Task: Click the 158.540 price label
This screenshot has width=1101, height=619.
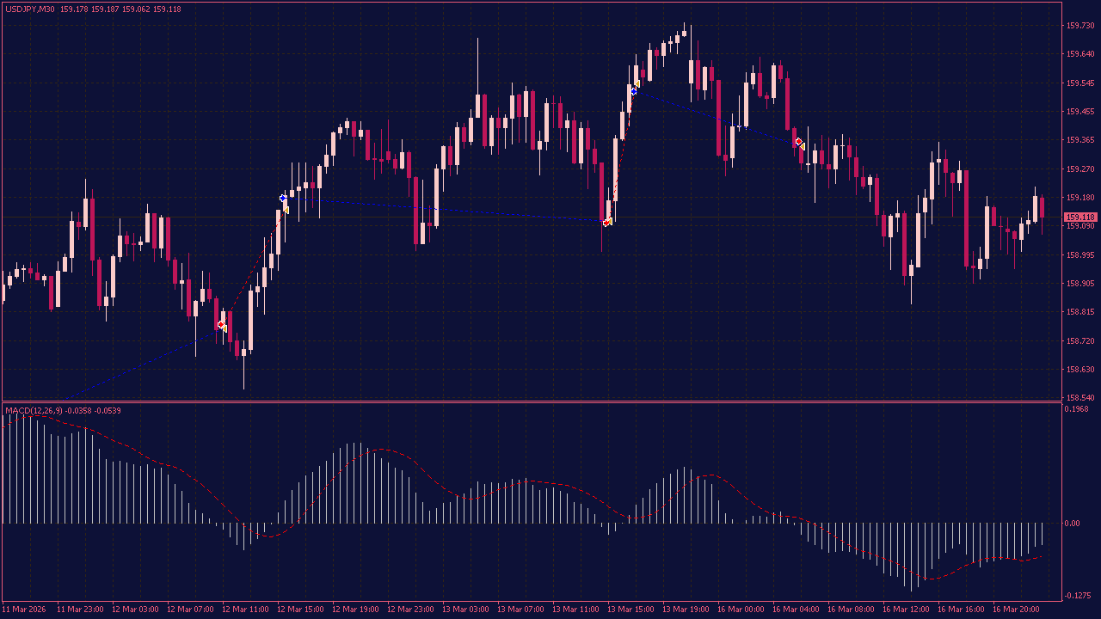Action: tap(1079, 398)
